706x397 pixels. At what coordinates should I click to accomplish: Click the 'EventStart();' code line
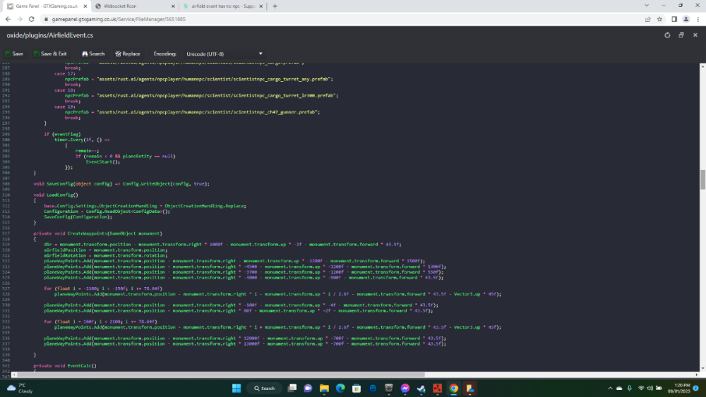point(103,162)
